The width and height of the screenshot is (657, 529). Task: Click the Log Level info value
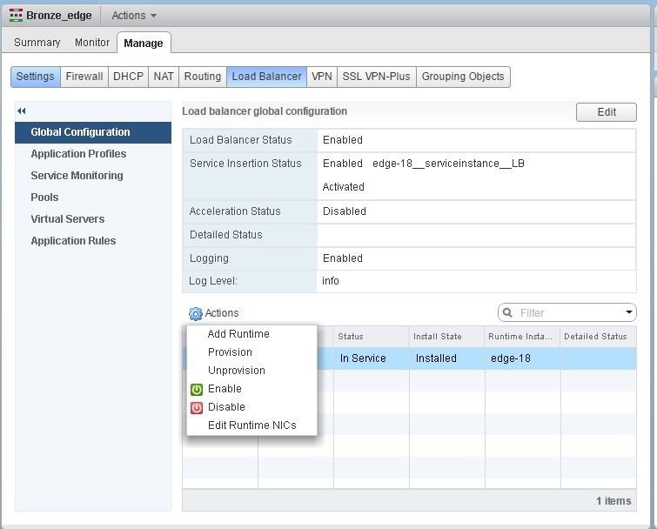[x=330, y=281]
